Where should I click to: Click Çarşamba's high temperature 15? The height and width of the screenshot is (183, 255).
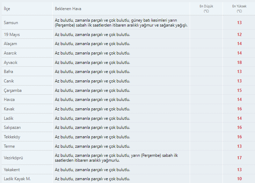coord(239,90)
